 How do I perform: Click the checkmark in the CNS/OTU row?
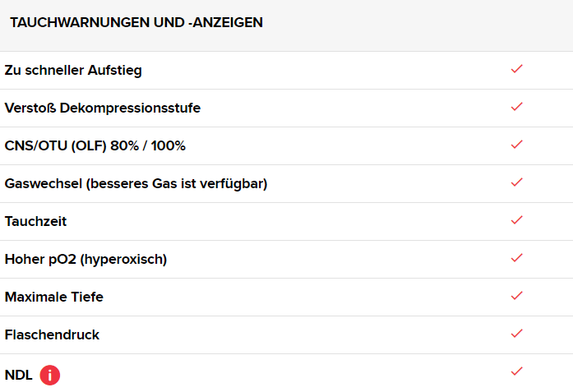point(516,145)
